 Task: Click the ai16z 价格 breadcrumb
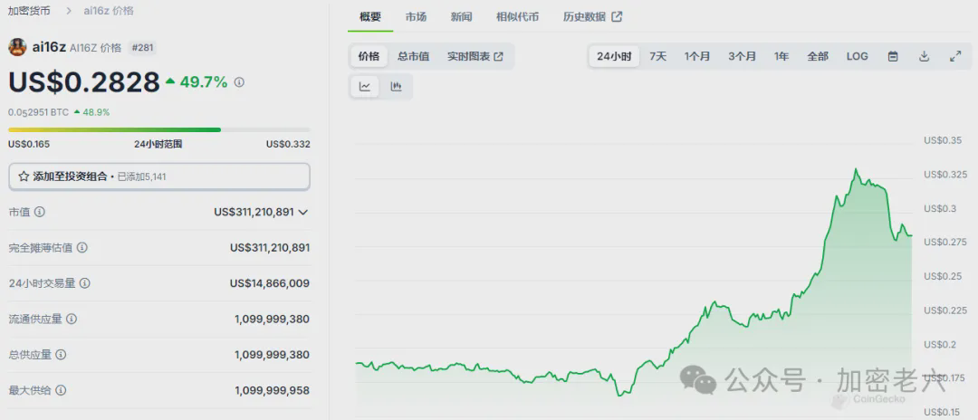109,11
